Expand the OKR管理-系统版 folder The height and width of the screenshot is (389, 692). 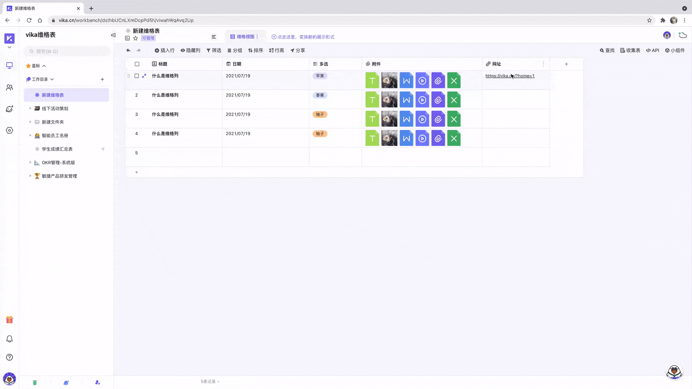tap(30, 162)
